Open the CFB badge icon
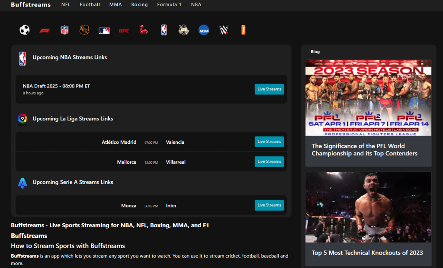The width and height of the screenshot is (443, 268). 183,30
